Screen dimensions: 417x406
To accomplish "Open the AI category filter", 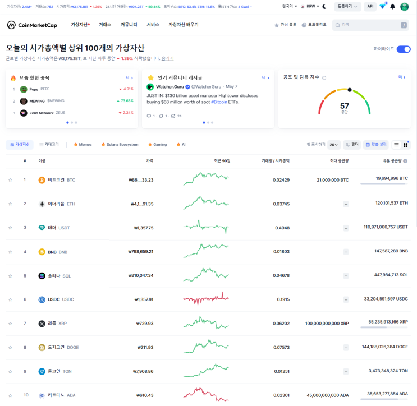I will [181, 145].
